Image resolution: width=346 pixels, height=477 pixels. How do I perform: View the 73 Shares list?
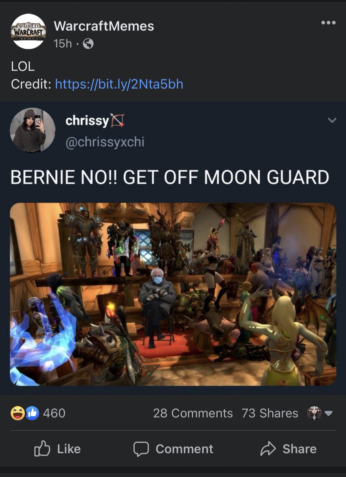(x=270, y=413)
